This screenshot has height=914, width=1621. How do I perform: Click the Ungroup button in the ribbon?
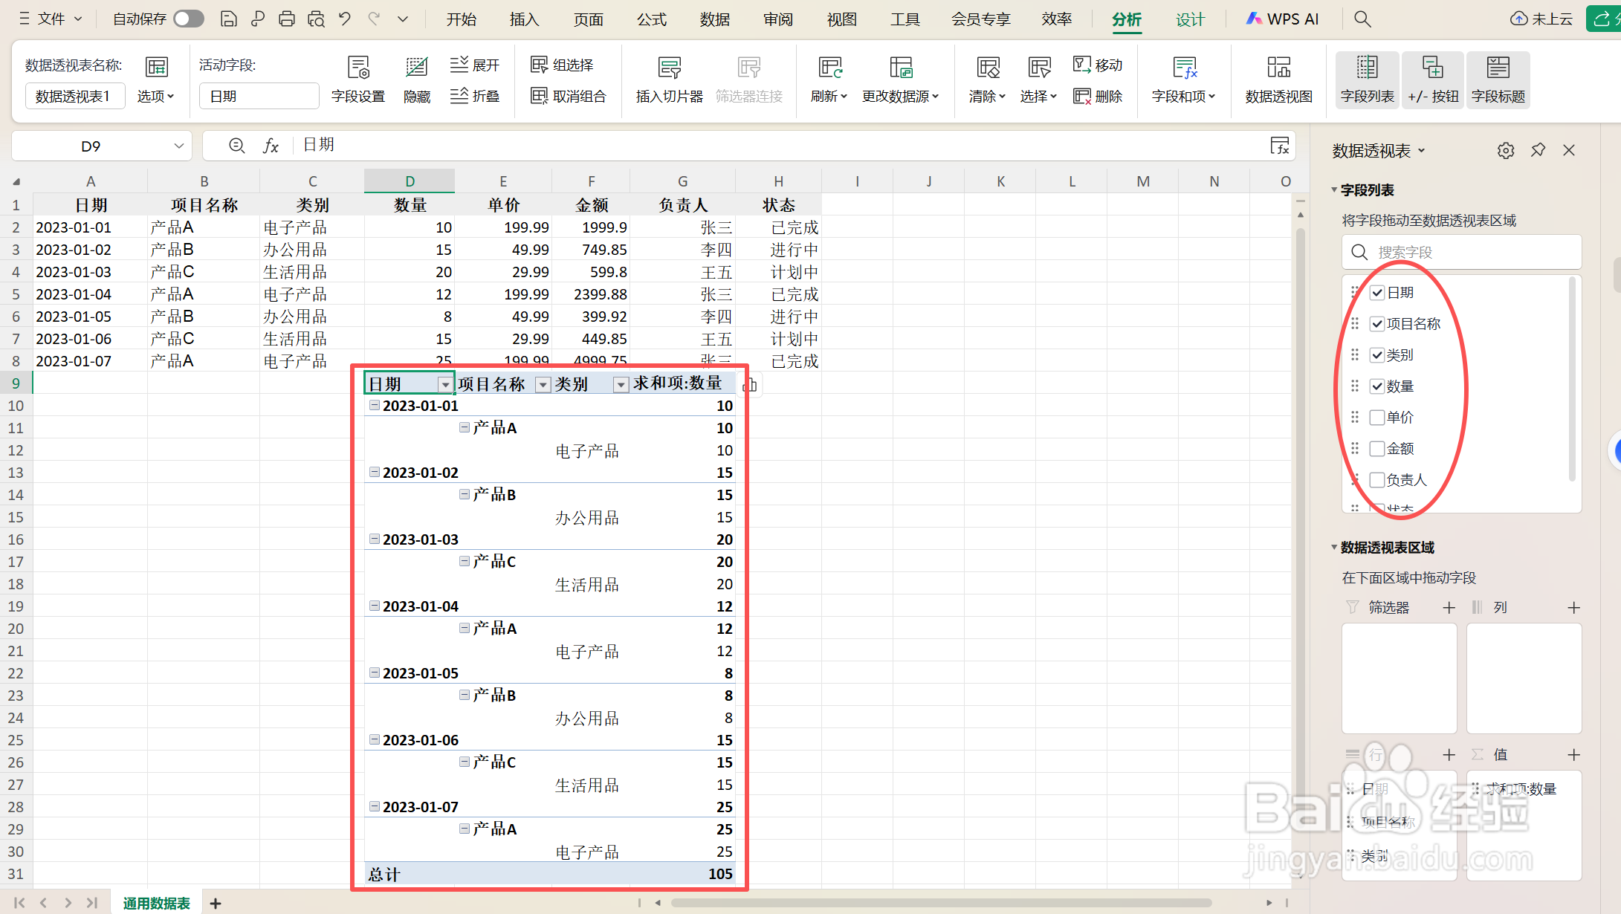[569, 97]
